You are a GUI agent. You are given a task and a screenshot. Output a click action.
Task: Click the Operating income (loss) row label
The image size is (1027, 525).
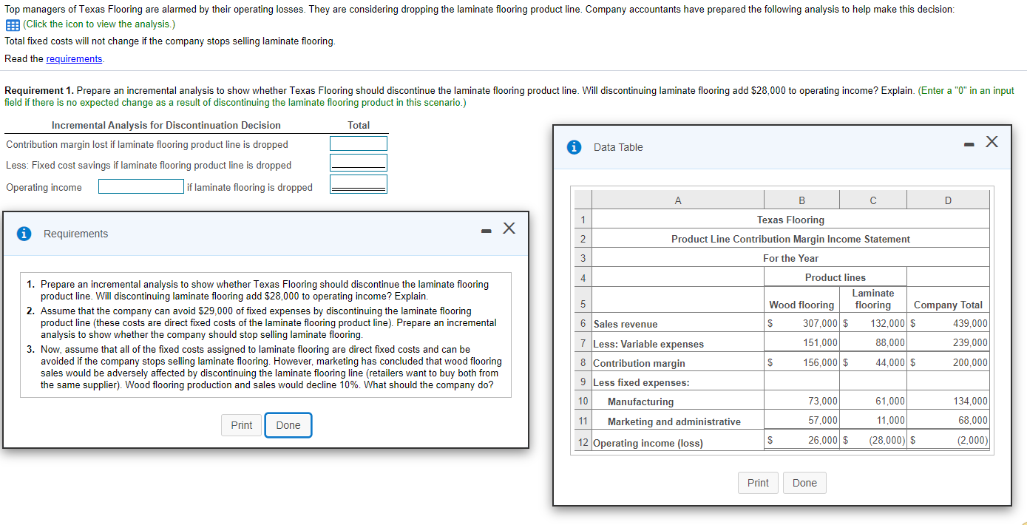648,443
